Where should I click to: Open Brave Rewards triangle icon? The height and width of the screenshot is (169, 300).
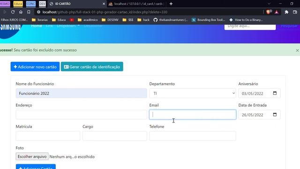pos(277,12)
